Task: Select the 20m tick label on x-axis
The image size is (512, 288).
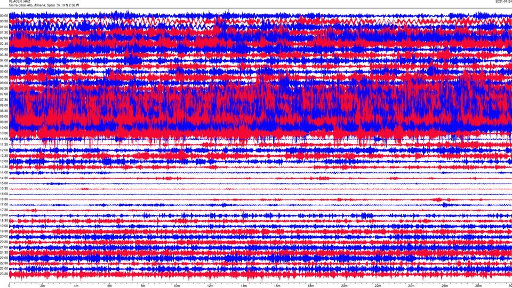Action: (x=344, y=286)
